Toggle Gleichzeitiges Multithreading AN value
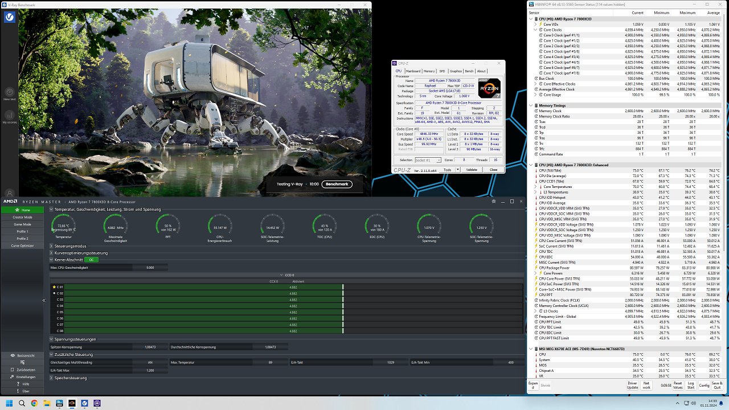This screenshot has height=410, width=729. [x=150, y=362]
